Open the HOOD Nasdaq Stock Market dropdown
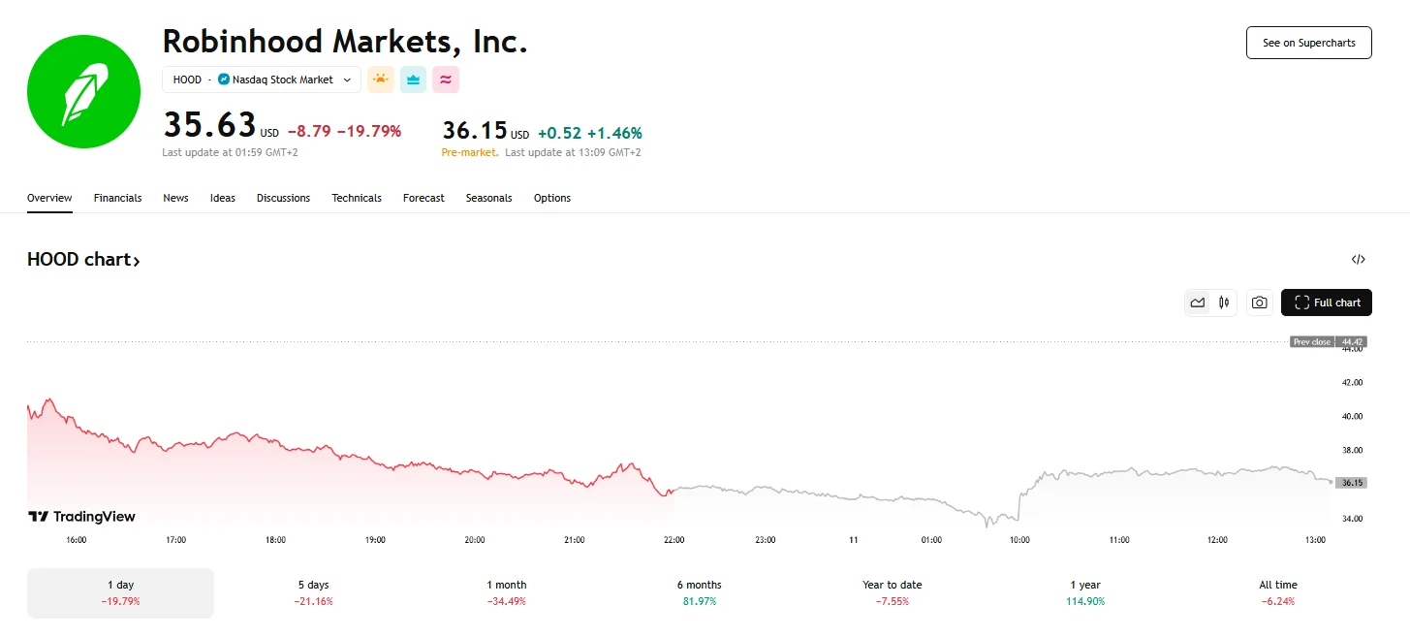 [261, 80]
